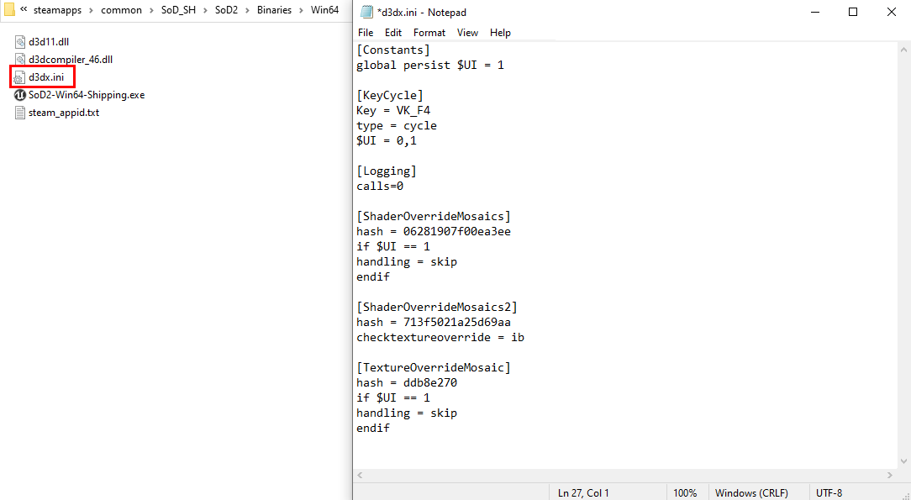Viewport: 911px width, 500px height.
Task: Expand hidden path with the double-chevron
Action: click(x=24, y=10)
